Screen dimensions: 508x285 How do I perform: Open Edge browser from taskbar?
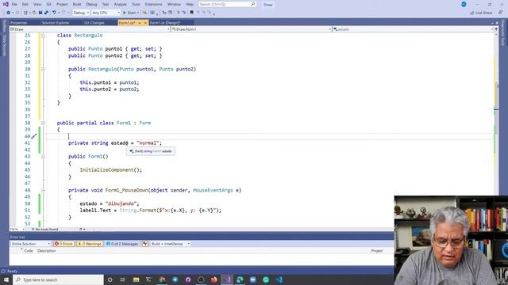pos(240,279)
